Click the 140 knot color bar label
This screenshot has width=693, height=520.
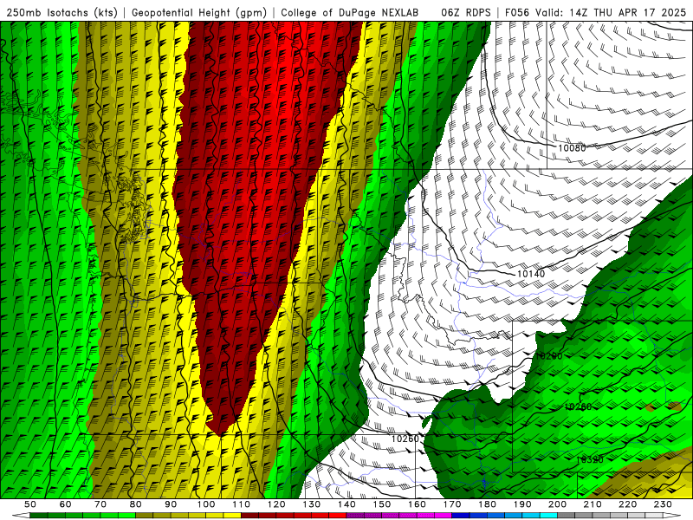[347, 504]
